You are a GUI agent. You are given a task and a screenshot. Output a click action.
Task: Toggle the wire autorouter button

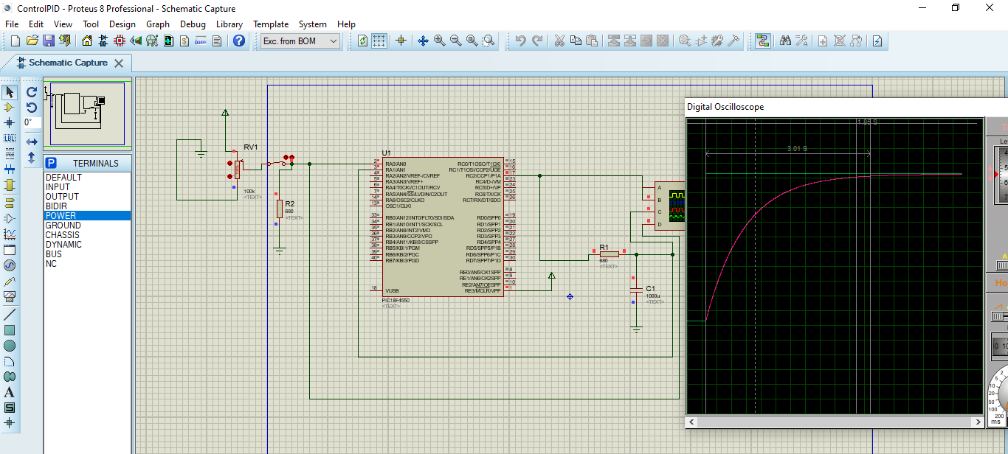pos(762,41)
